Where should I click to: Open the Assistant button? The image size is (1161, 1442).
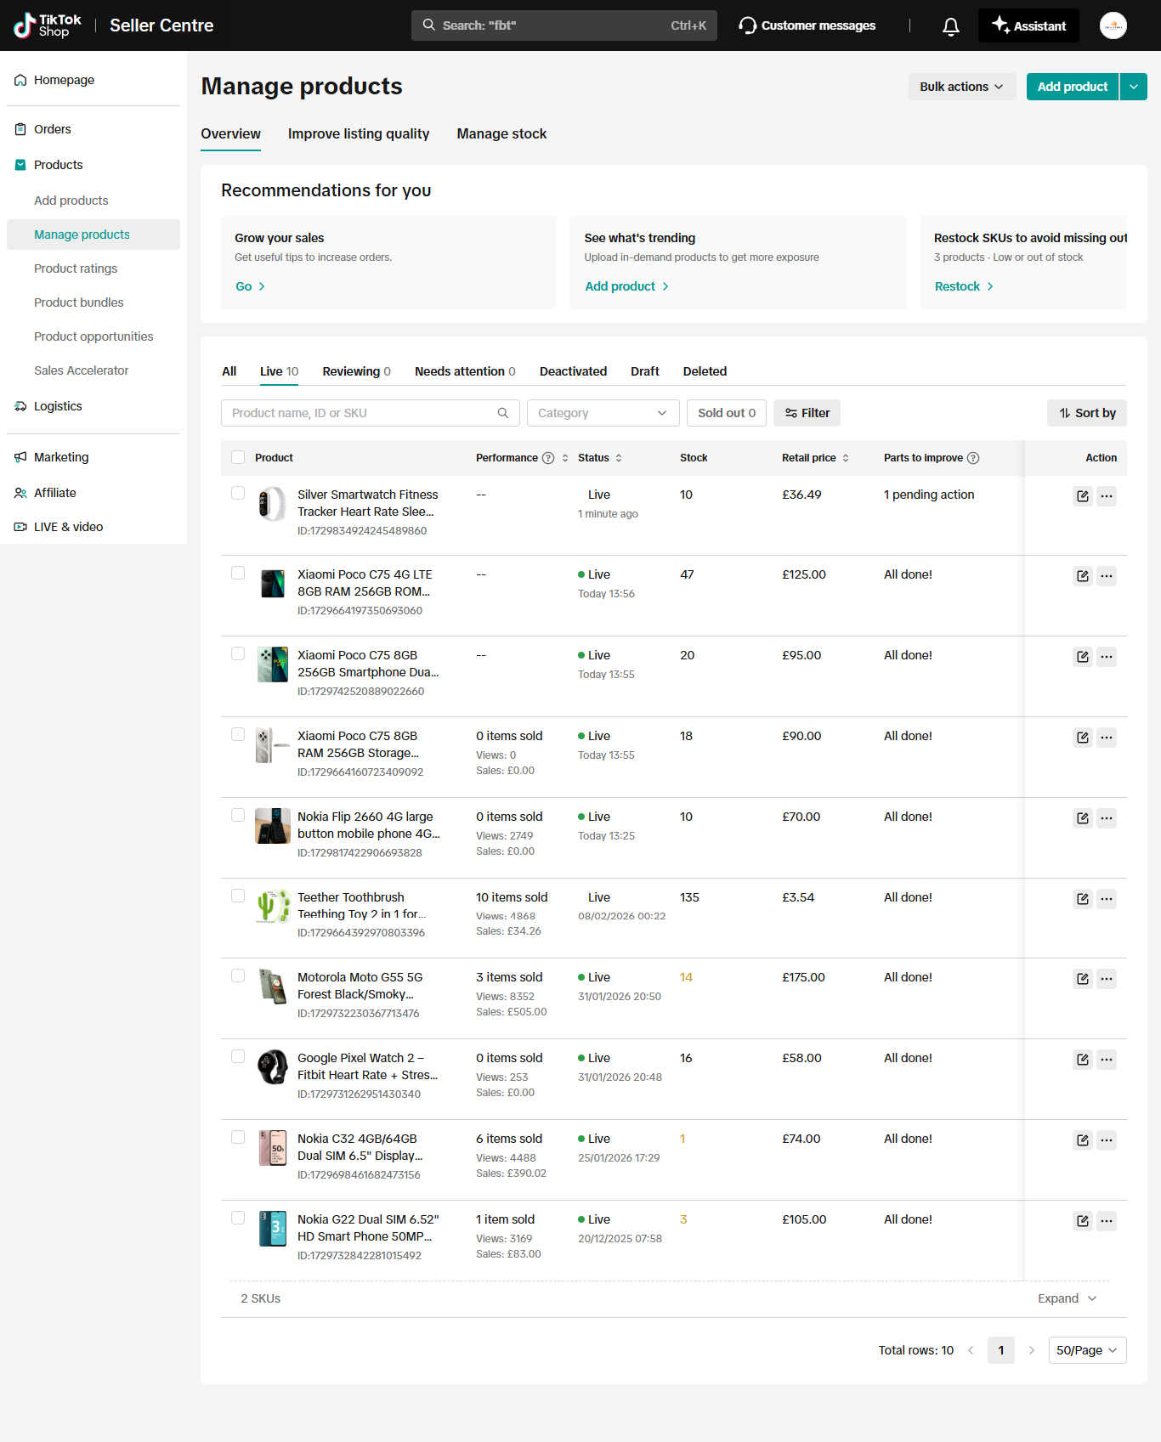(x=1028, y=25)
